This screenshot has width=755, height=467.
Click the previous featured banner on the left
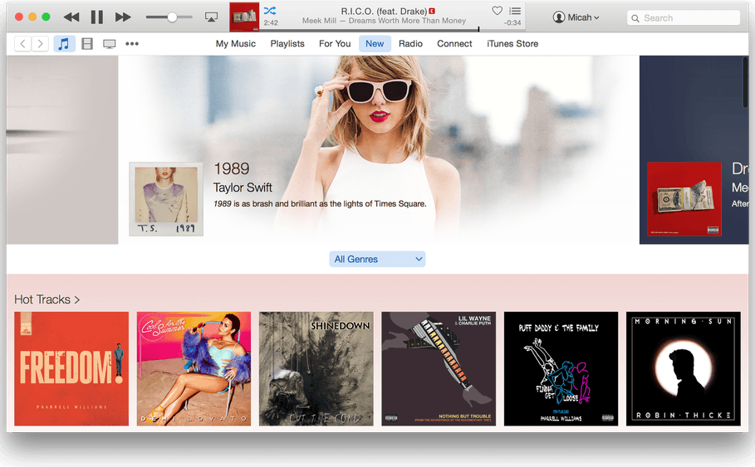point(62,149)
